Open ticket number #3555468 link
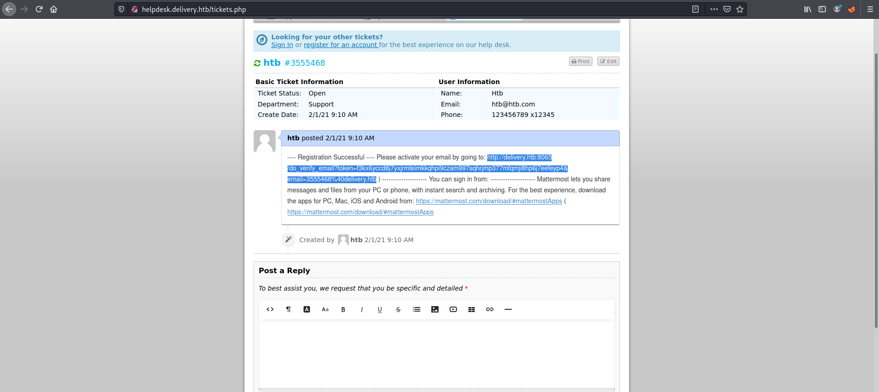This screenshot has height=392, width=879. 304,63
